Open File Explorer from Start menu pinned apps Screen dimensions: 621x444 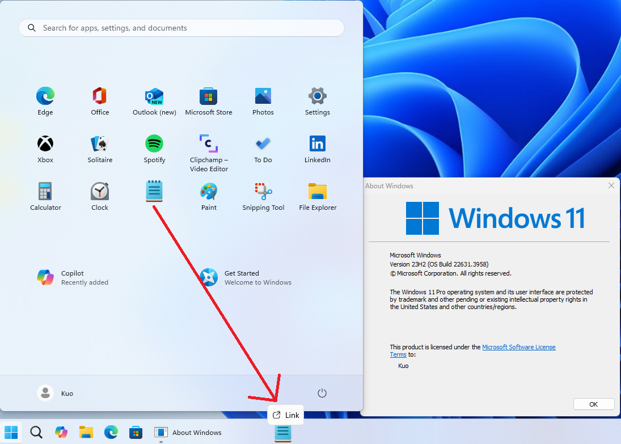point(318,196)
